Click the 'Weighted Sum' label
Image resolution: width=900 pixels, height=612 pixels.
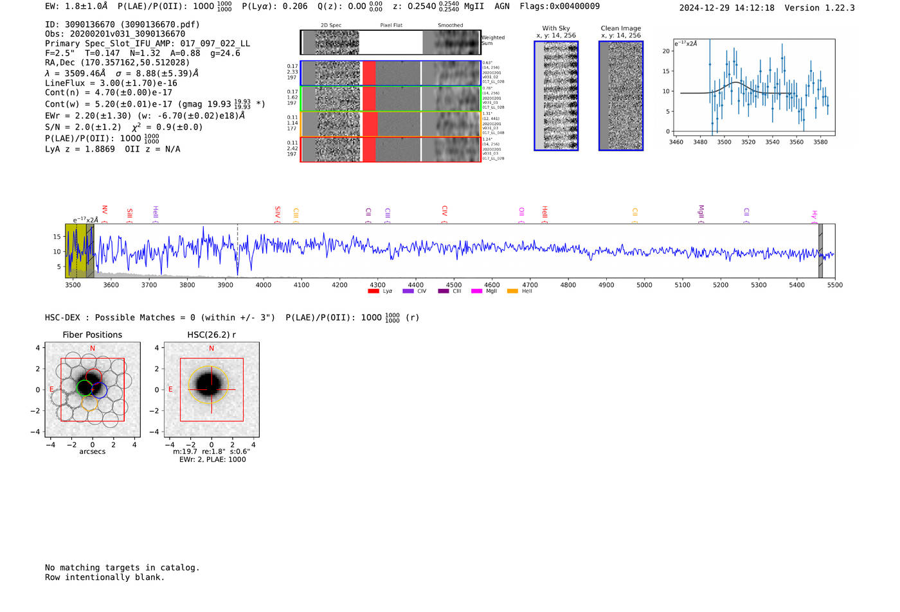(x=493, y=40)
